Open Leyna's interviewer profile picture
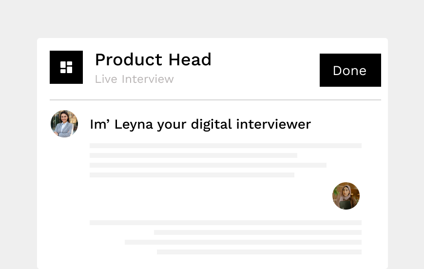The image size is (424, 269). pos(64,124)
